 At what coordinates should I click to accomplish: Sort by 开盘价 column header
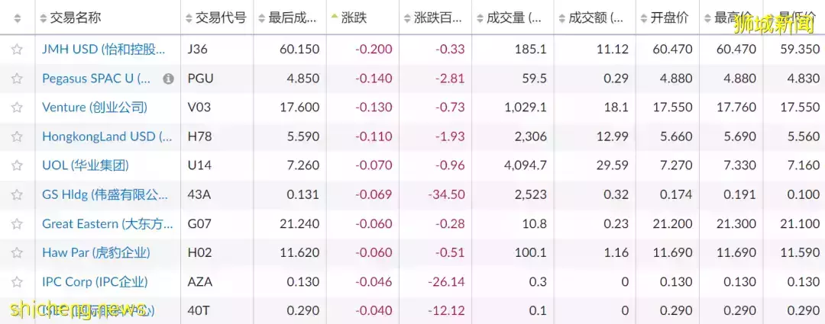click(x=665, y=18)
